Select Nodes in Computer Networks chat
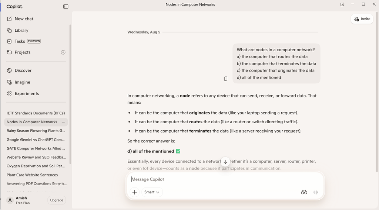Screen dimensions: 379x210 32,122
